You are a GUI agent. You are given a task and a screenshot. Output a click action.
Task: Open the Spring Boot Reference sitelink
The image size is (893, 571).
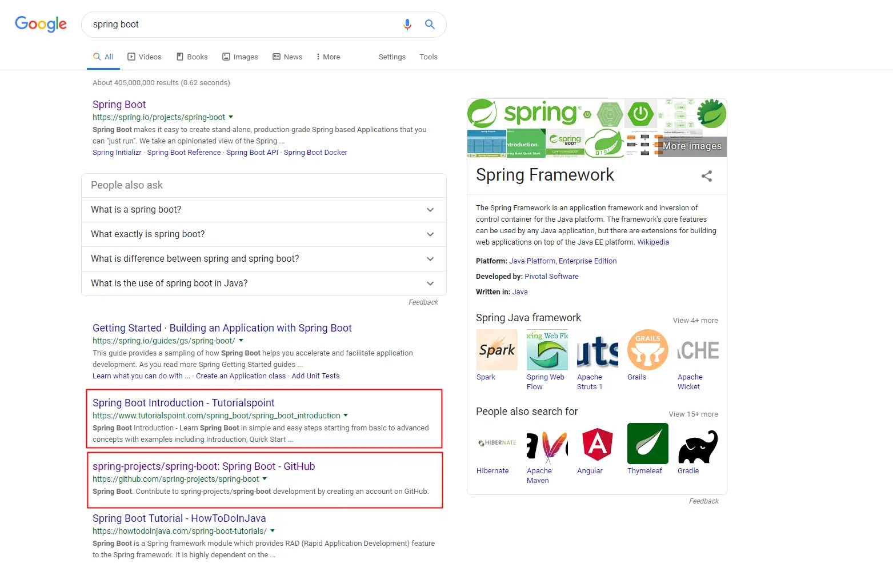[184, 153]
